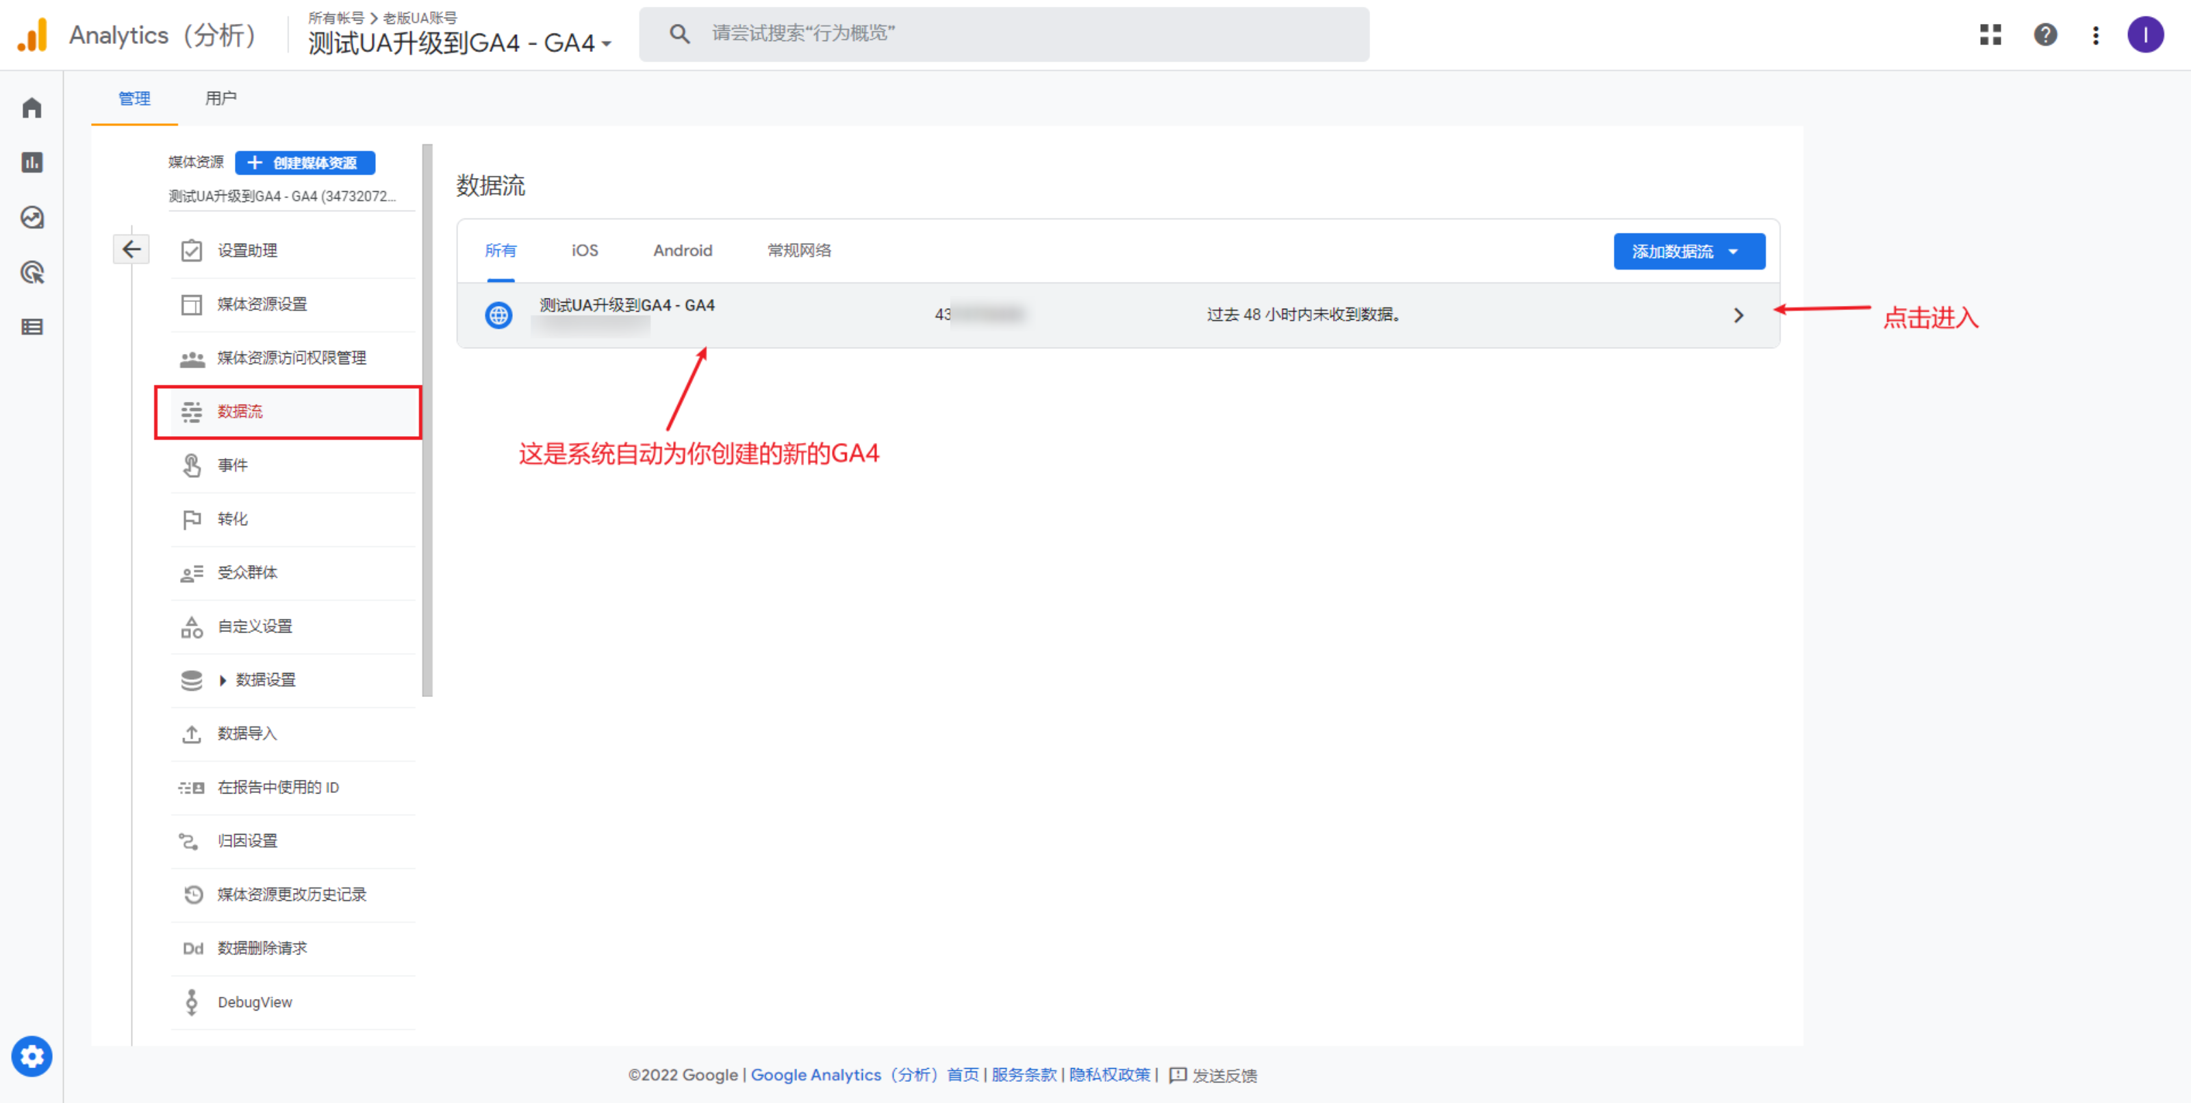Select the Android stream filter tab
The width and height of the screenshot is (2191, 1103).
pyautogui.click(x=682, y=250)
